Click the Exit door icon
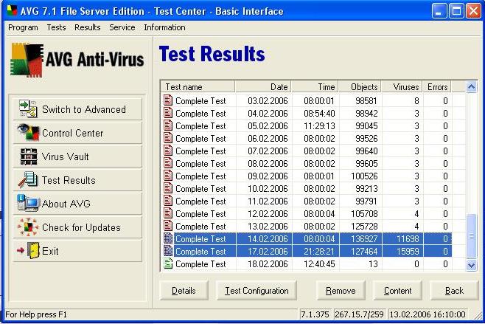Screen dimensions: 485x324 pos(29,250)
